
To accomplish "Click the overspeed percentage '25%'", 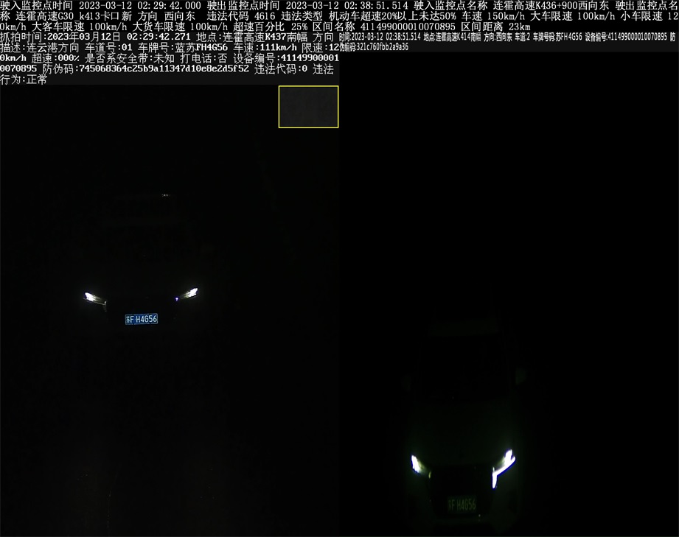I will point(299,27).
